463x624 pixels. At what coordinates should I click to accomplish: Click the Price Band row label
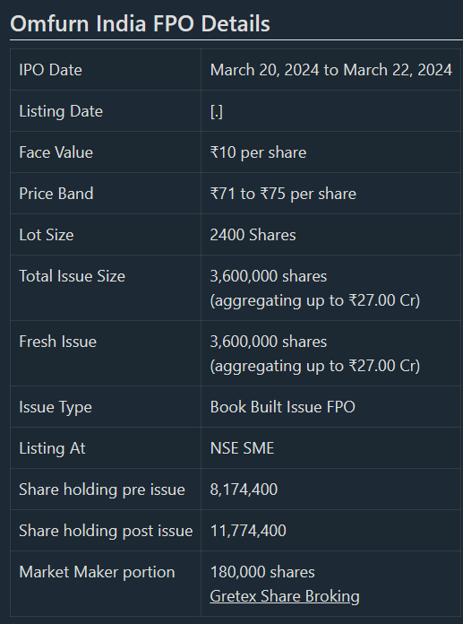coord(56,194)
